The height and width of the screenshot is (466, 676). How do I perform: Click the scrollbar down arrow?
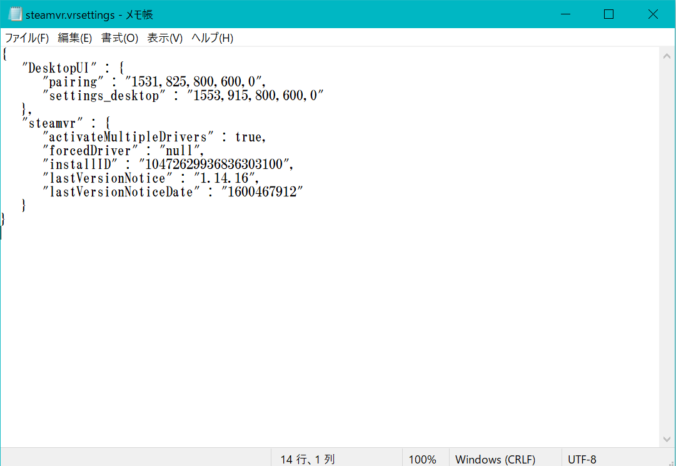tap(667, 440)
